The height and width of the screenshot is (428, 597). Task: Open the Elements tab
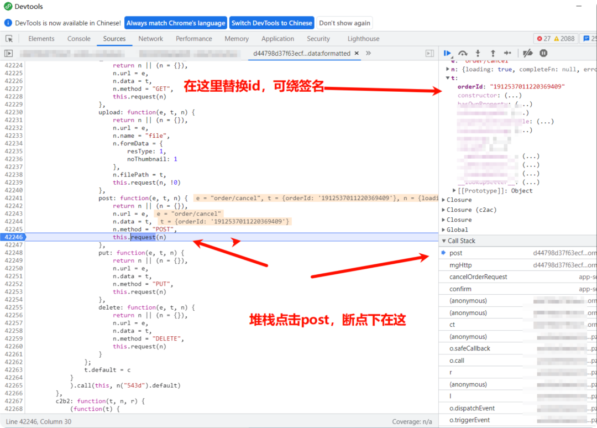click(41, 39)
